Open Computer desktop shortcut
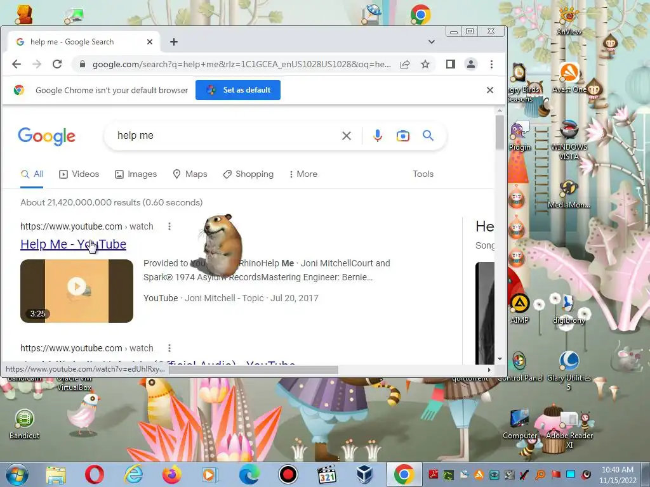This screenshot has width=650, height=487. click(x=519, y=425)
